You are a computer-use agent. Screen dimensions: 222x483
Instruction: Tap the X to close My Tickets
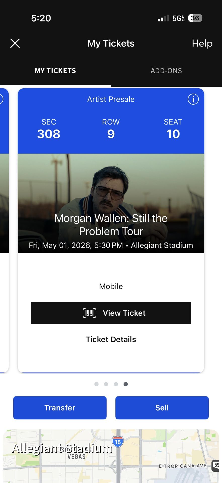[x=15, y=43]
